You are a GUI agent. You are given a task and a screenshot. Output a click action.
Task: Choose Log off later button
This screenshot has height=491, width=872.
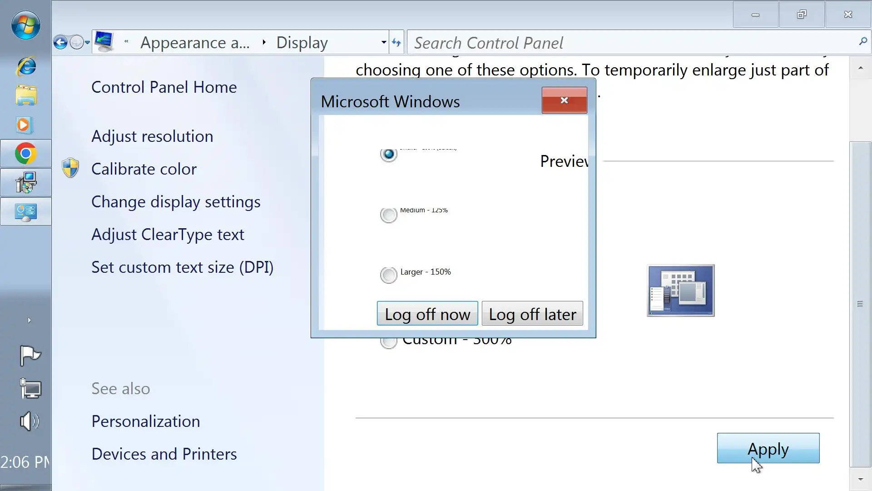tap(532, 314)
